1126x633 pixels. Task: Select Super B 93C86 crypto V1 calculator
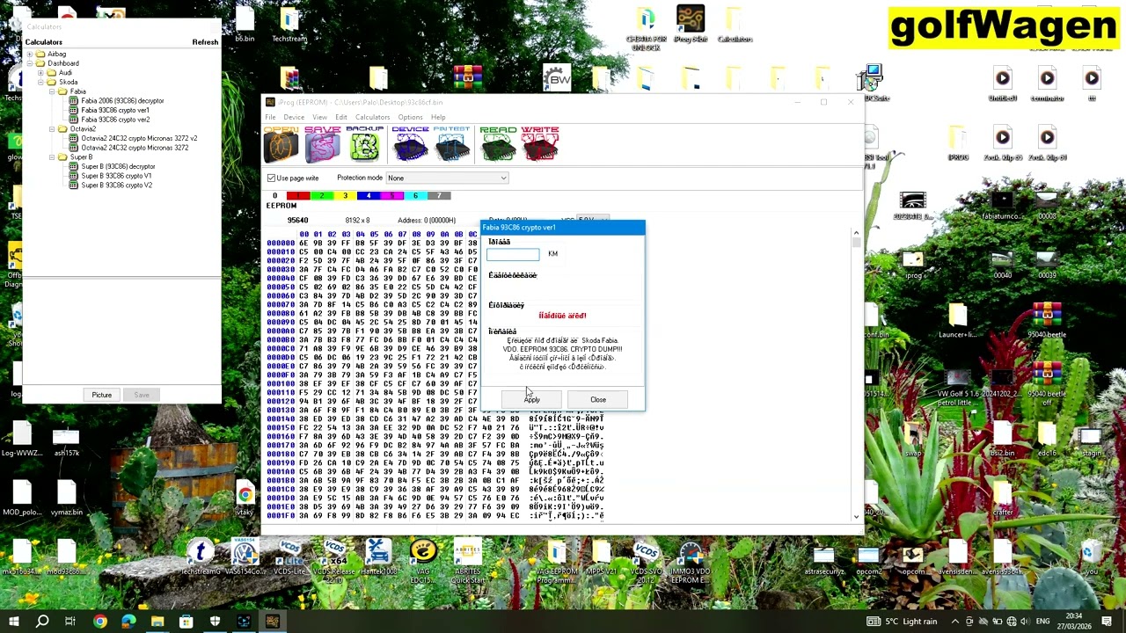[x=116, y=176]
